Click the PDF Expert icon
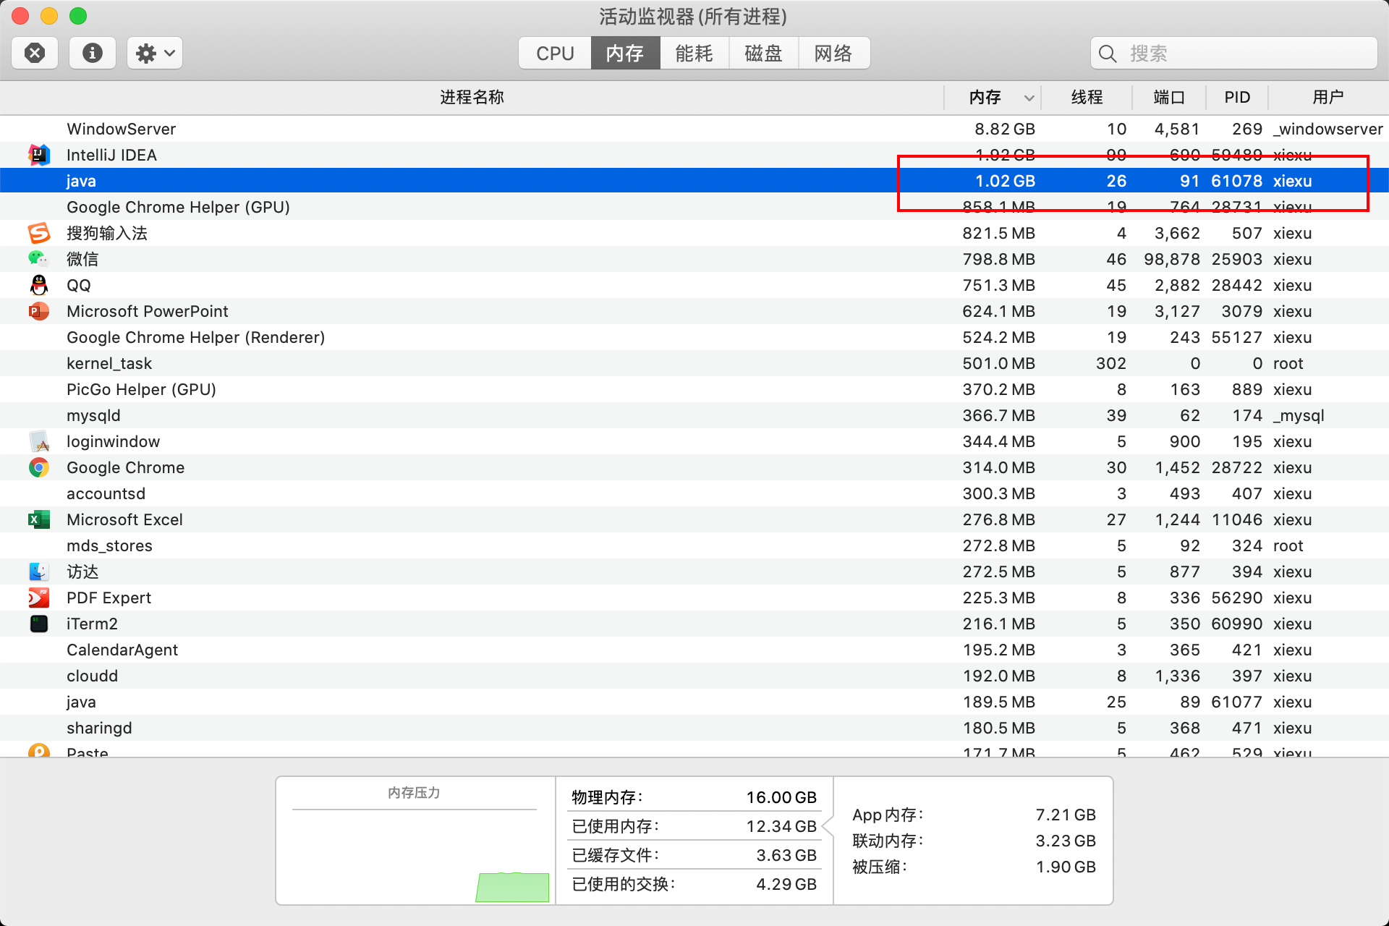Screen dimensions: 1389x926 39,598
